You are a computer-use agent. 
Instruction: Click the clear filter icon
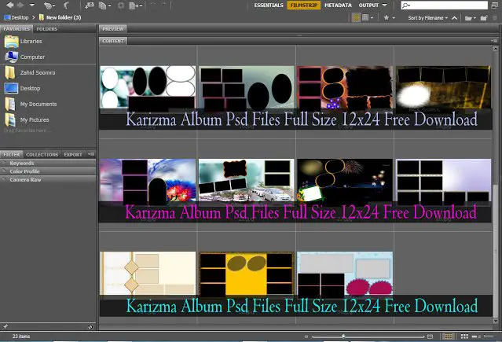tap(90, 327)
